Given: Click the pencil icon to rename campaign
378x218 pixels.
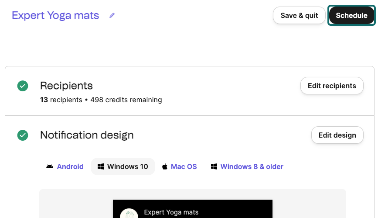Looking at the screenshot, I should [112, 15].
